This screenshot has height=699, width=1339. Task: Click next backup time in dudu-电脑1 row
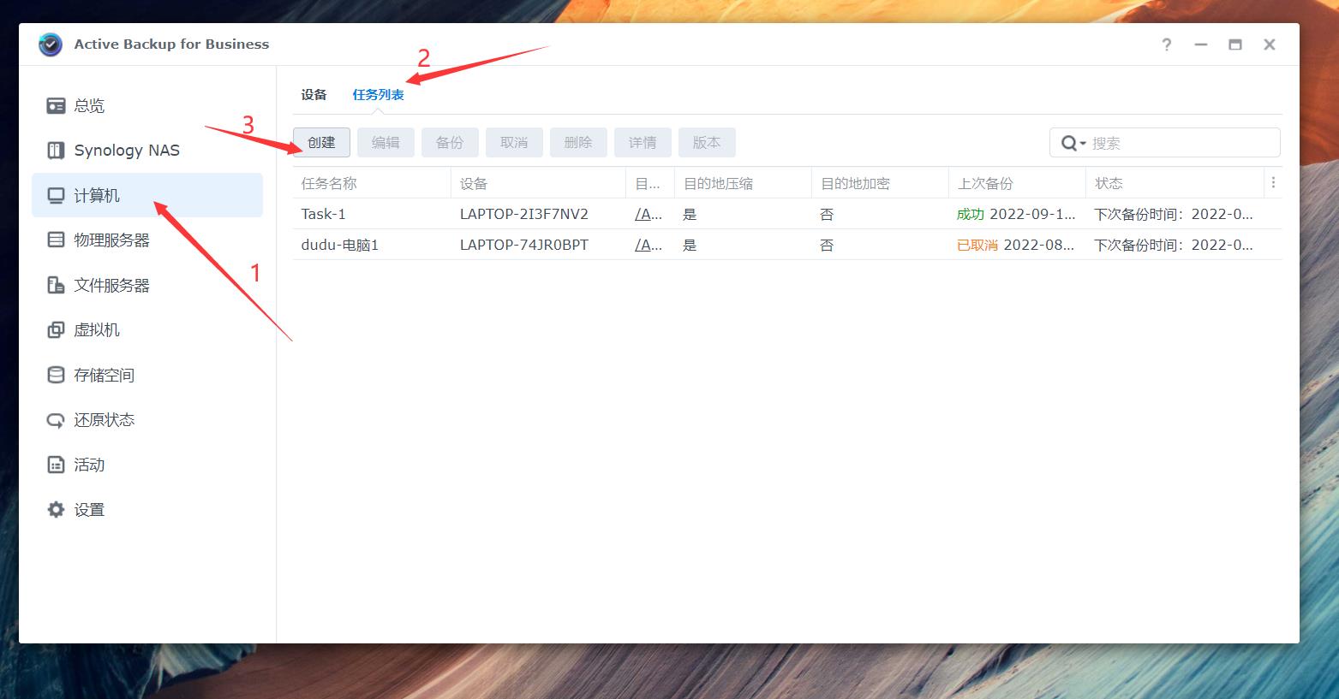pyautogui.click(x=1174, y=245)
